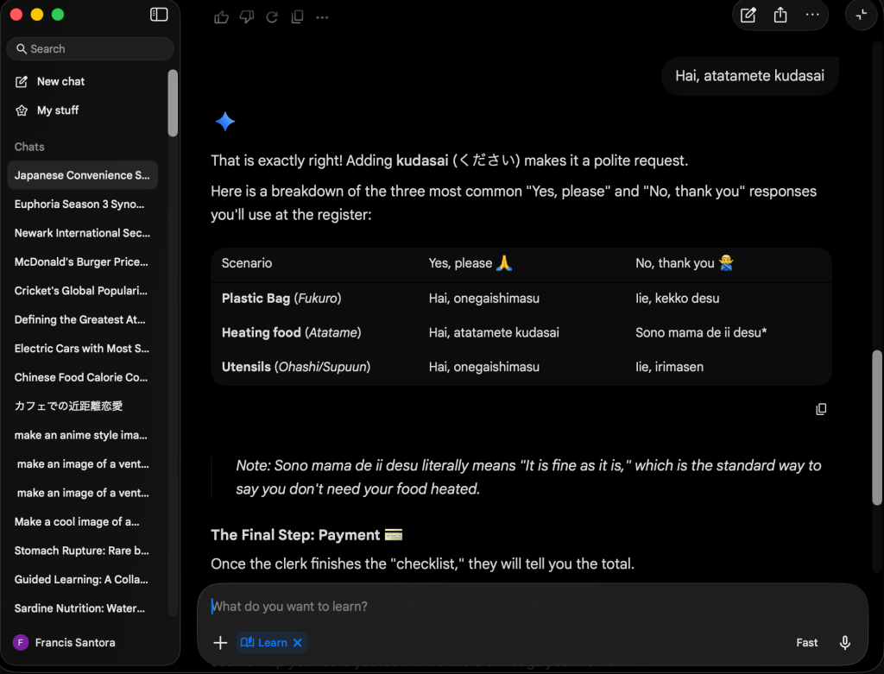The height and width of the screenshot is (674, 884).
Task: Collapse the window with the top-right shrink button
Action: tap(861, 15)
